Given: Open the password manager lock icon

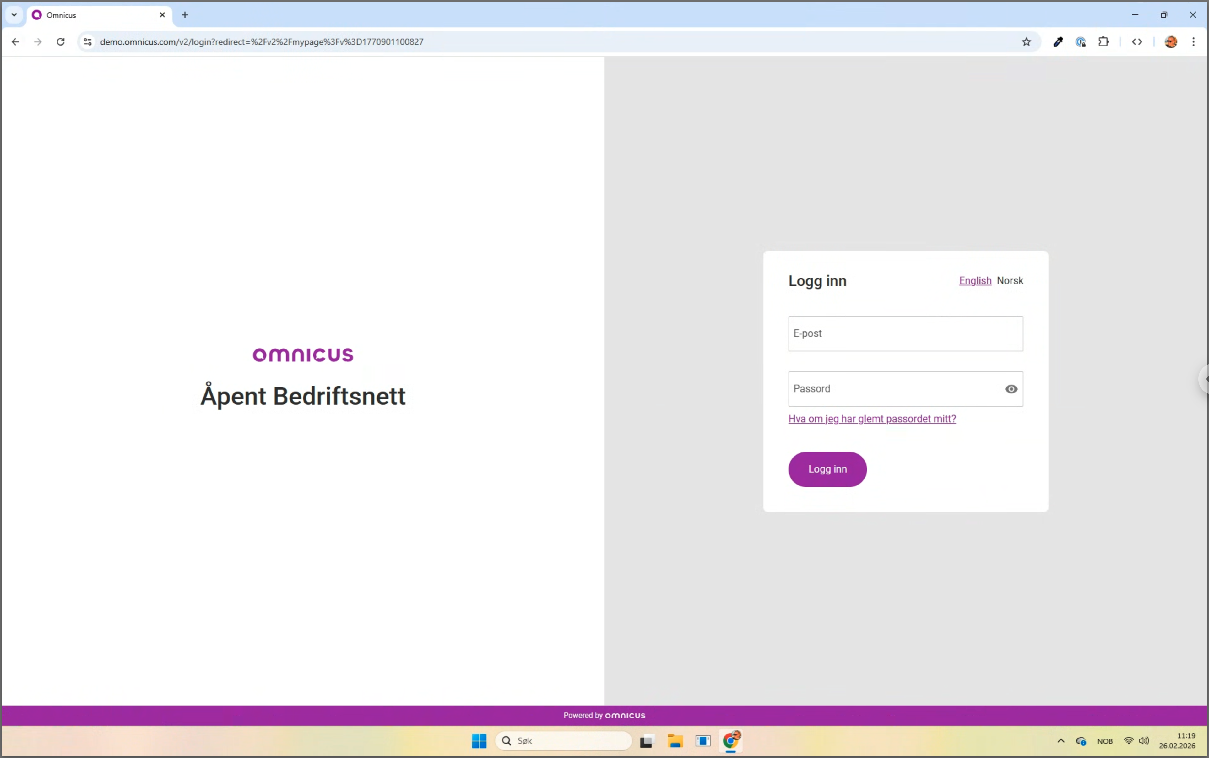Looking at the screenshot, I should (1081, 42).
